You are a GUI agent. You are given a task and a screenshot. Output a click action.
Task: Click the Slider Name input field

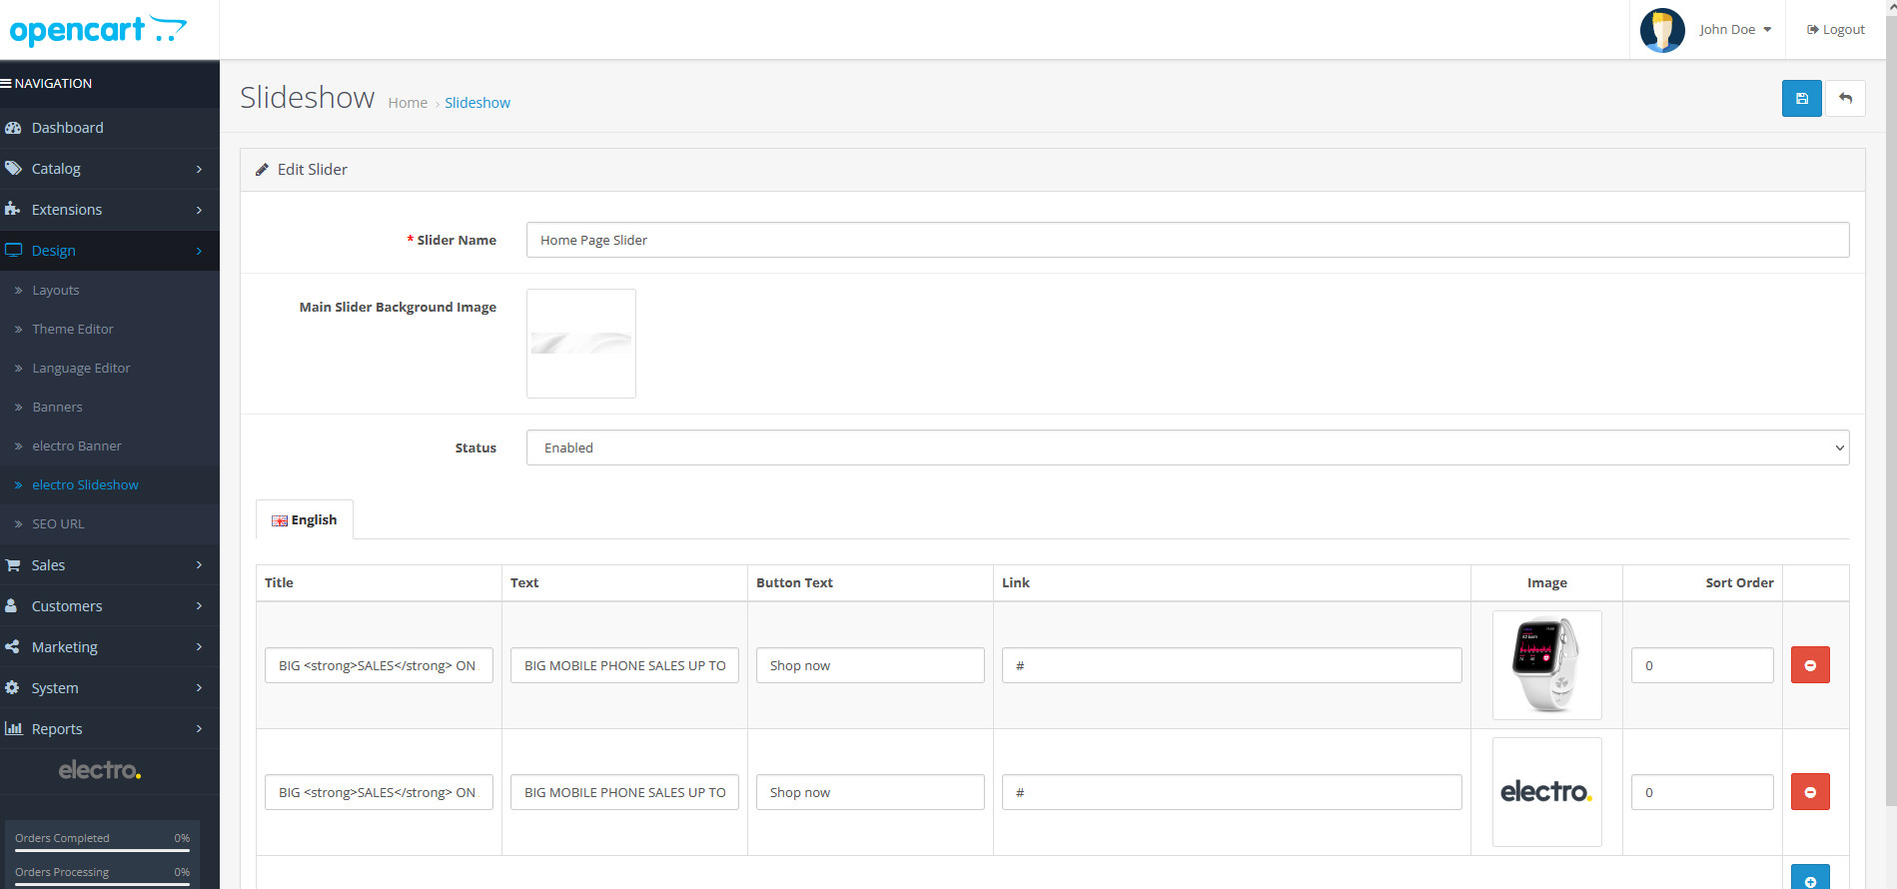coord(1188,240)
